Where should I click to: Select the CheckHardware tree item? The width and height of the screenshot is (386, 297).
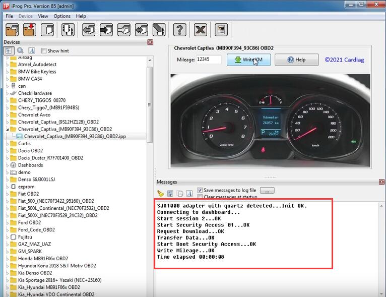35,93
